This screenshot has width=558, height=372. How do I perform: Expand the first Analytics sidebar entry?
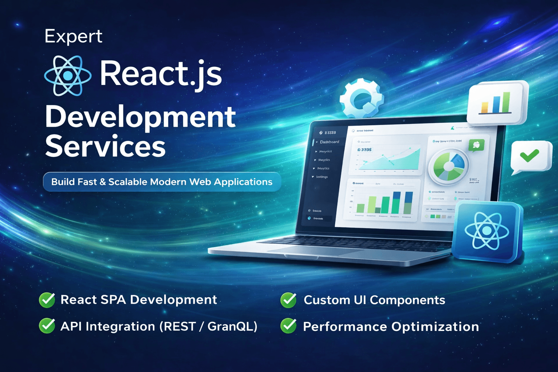(x=316, y=151)
